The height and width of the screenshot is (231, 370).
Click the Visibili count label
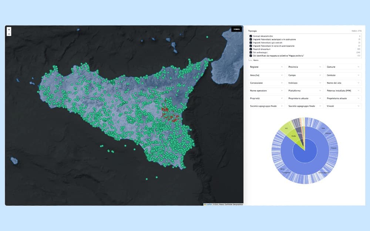356,31
